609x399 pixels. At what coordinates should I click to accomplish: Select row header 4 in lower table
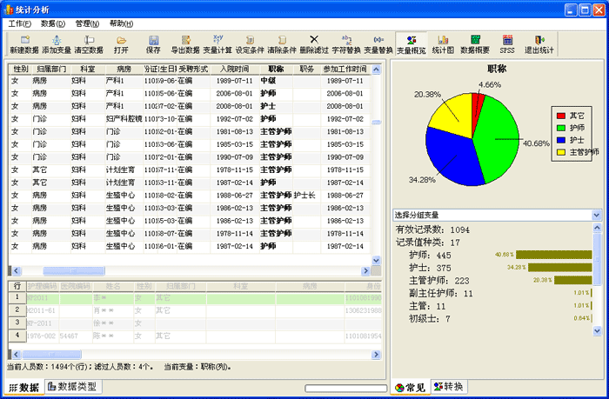point(17,336)
